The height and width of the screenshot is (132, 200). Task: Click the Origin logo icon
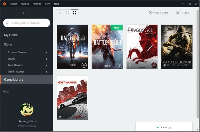pos(4,4)
